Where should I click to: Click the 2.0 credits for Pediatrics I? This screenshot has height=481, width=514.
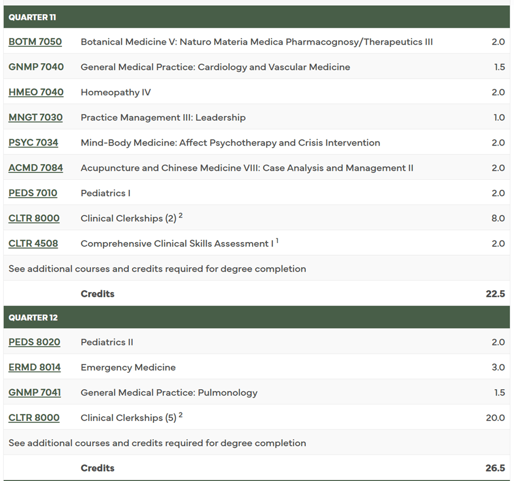pos(498,193)
